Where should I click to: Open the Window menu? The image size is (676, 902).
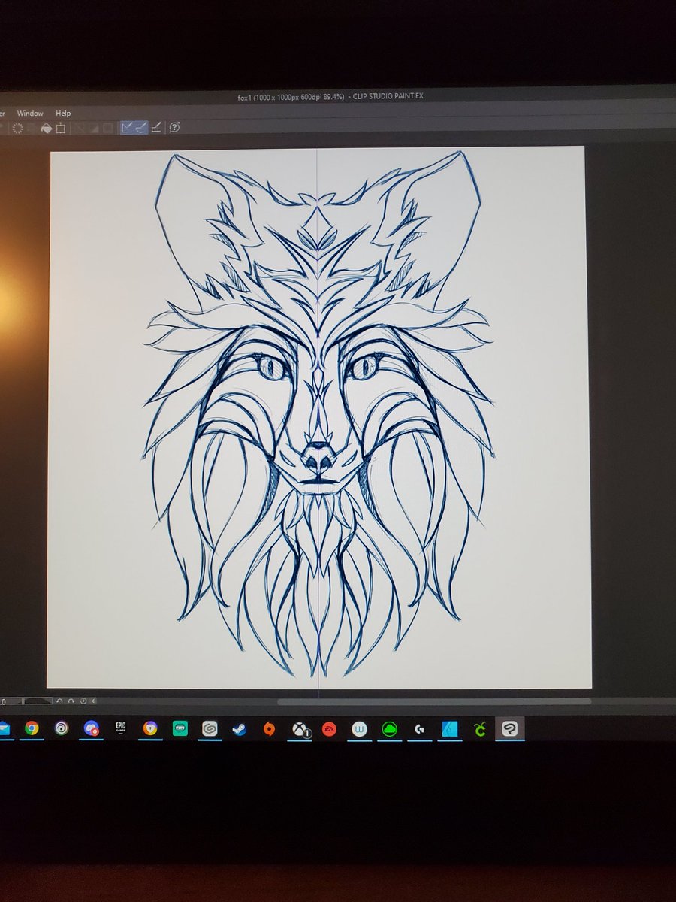(x=30, y=113)
